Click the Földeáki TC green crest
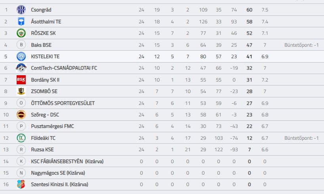 (21, 138)
